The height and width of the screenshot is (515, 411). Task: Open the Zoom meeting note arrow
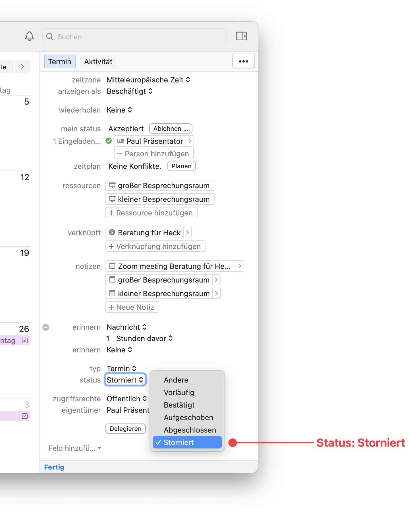(240, 266)
